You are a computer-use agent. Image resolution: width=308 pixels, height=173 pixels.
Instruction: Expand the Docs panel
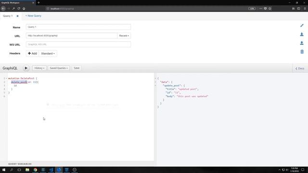[x=300, y=68]
